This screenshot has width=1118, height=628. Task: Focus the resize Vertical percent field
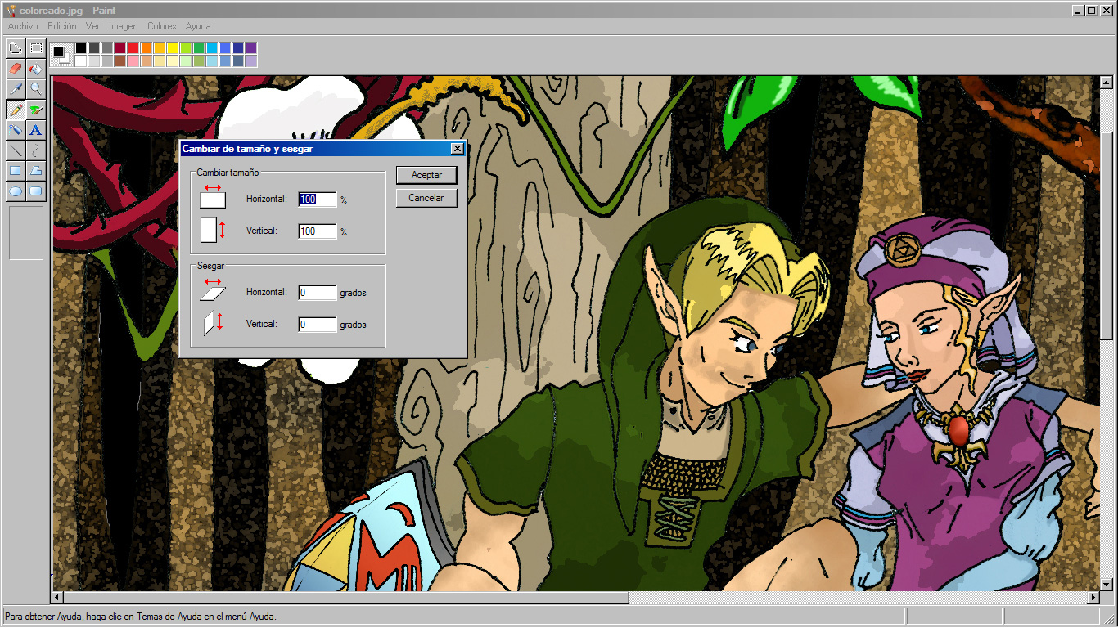pos(318,231)
